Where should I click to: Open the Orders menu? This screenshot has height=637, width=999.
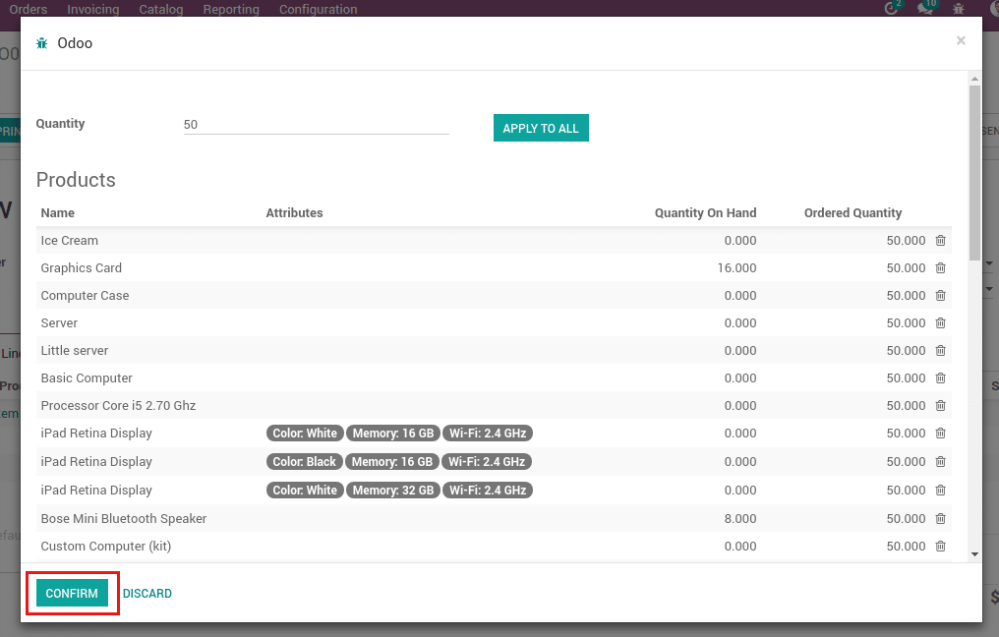[29, 9]
